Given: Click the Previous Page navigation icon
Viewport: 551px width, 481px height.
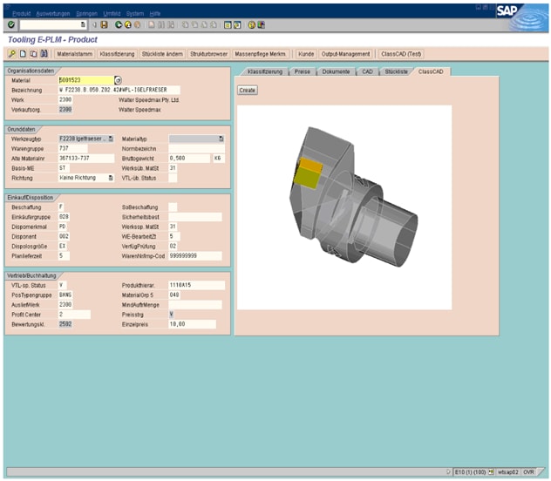Looking at the screenshot, I should pos(194,24).
